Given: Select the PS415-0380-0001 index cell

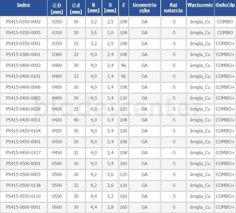Looking at the screenshot, I should pos(23,55).
